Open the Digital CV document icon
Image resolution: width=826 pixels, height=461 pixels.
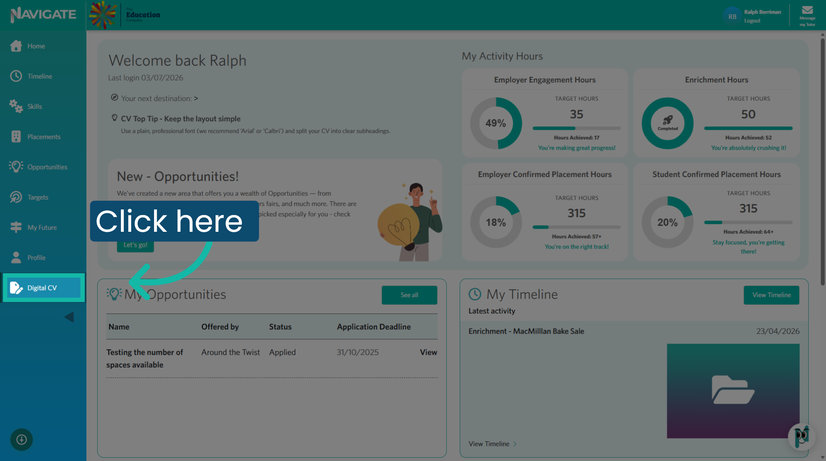click(x=16, y=288)
